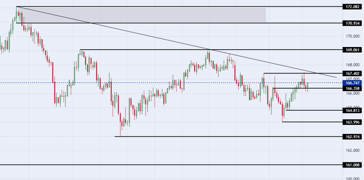364x180 pixels.
Task: Select the 163.996 price label
Action: [352, 122]
